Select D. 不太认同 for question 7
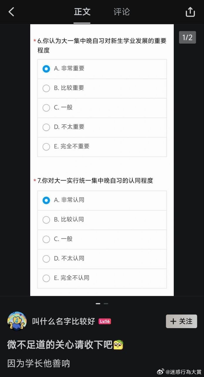Image resolution: width=204 pixels, height=377 pixels. click(x=46, y=259)
